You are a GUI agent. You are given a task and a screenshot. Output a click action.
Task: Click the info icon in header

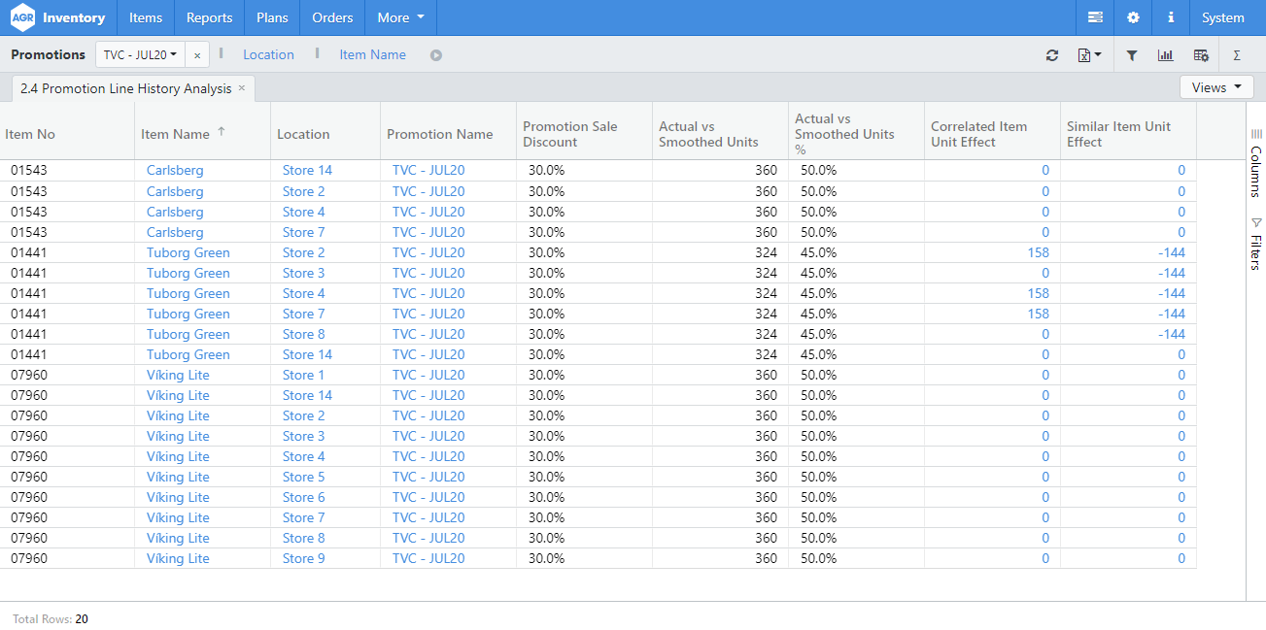tap(1171, 17)
